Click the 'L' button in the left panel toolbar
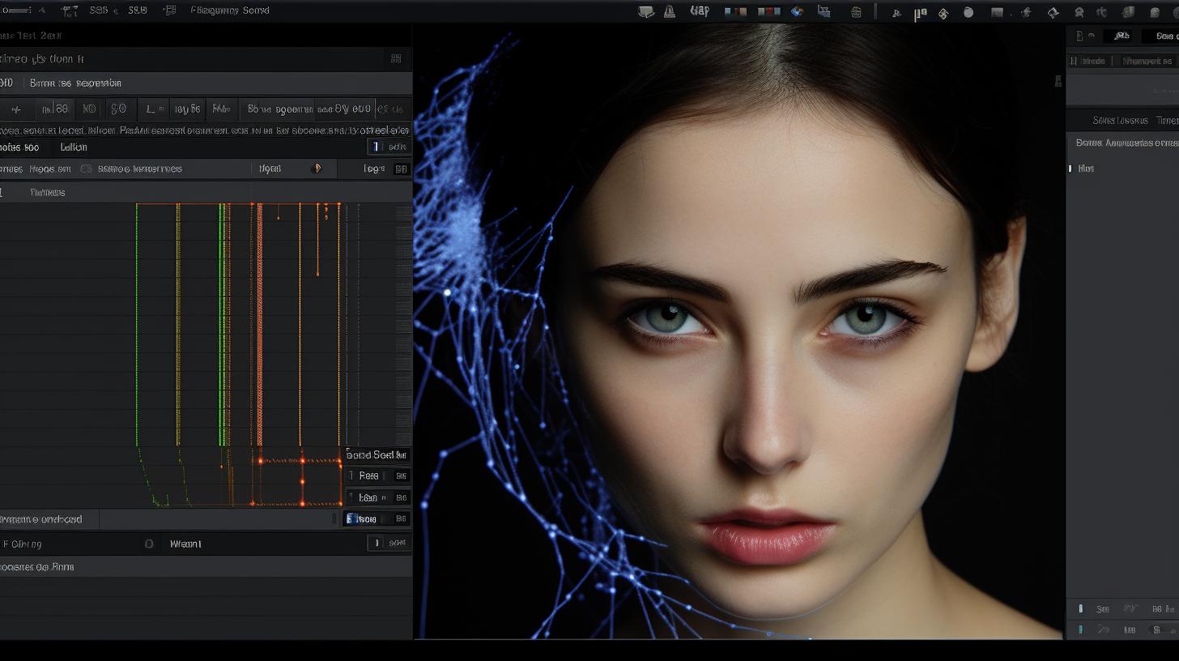The image size is (1179, 661). coord(152,109)
